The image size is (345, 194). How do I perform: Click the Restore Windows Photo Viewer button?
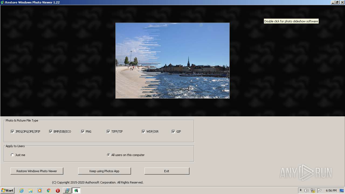point(37,171)
